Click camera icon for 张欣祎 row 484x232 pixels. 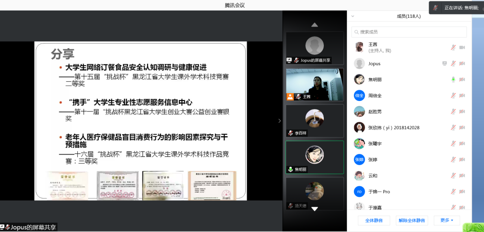(x=462, y=128)
